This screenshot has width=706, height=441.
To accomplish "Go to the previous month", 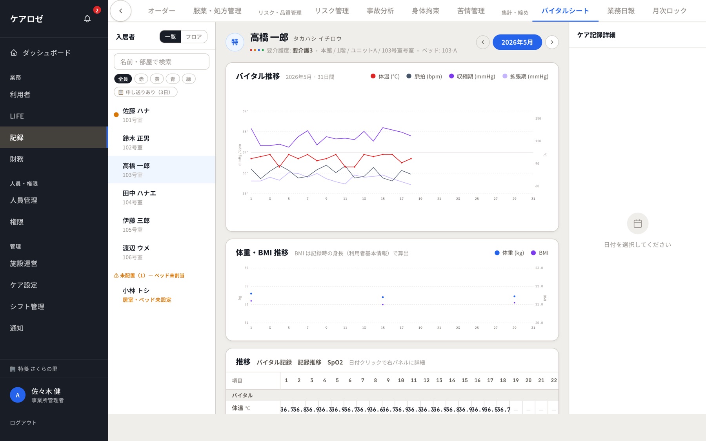I will pos(483,42).
